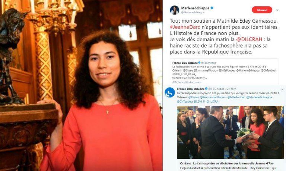
Task: Click the @MarleneSchiappa handle under the name
Action: [193, 12]
